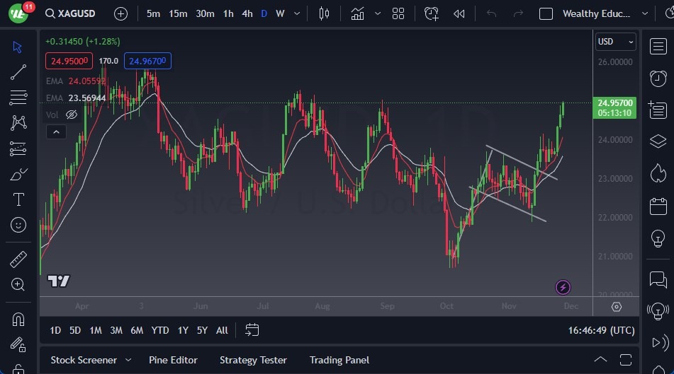Select the Brush drawing tool

coord(18,174)
